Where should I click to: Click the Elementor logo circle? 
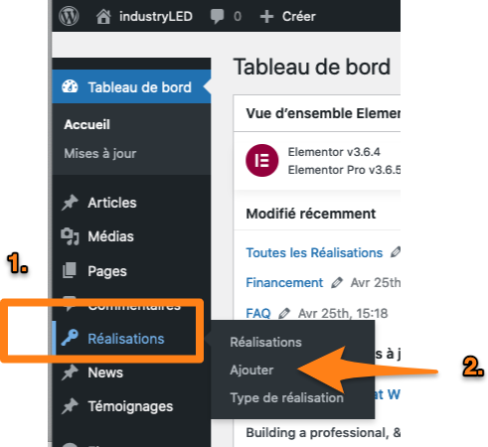[x=262, y=161]
